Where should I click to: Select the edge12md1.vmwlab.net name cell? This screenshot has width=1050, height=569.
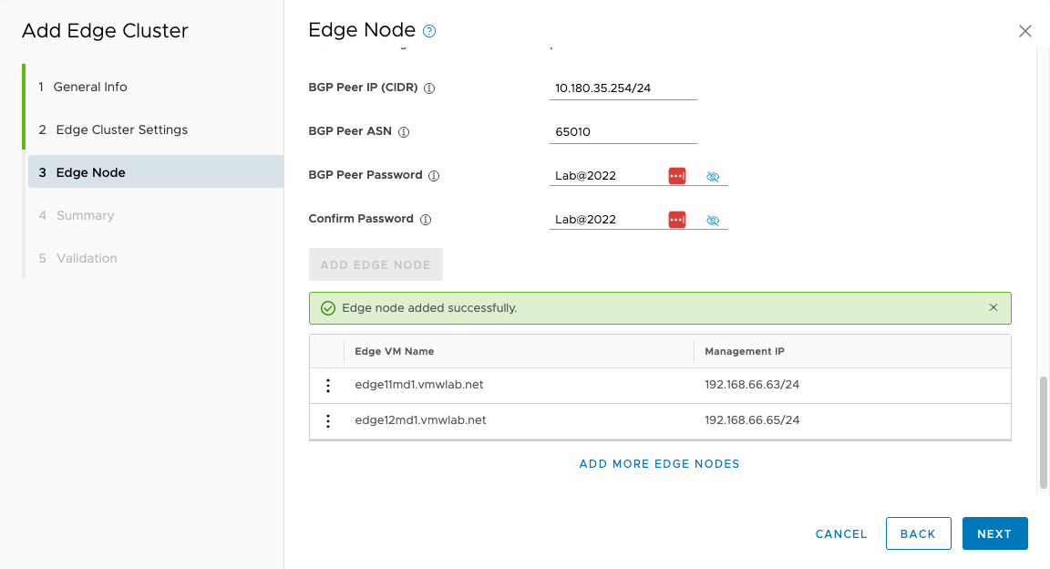point(519,421)
